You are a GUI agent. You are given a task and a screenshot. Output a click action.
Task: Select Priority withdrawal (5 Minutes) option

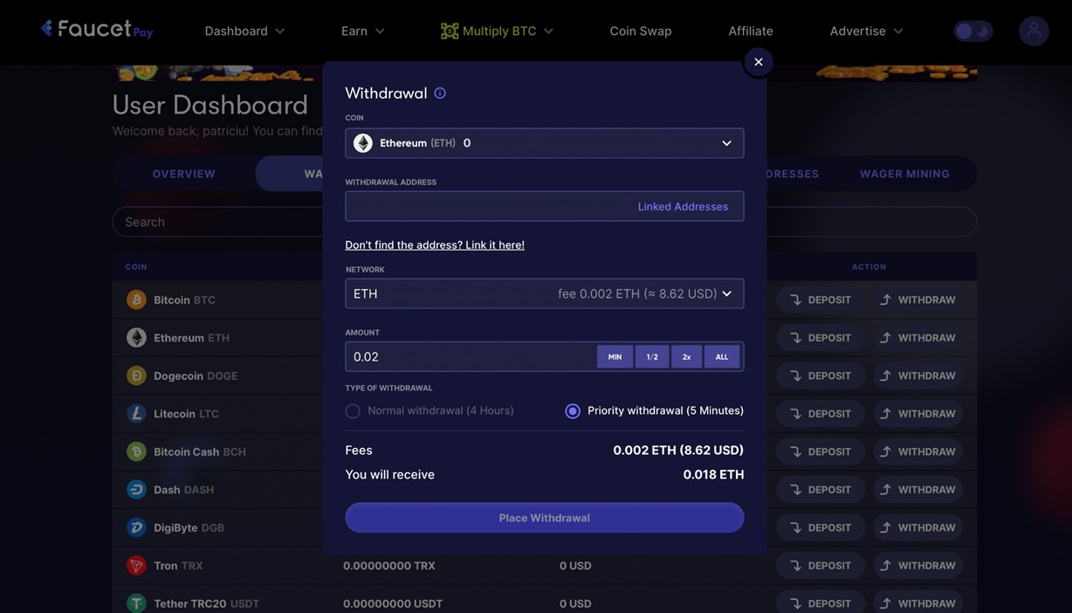[573, 411]
